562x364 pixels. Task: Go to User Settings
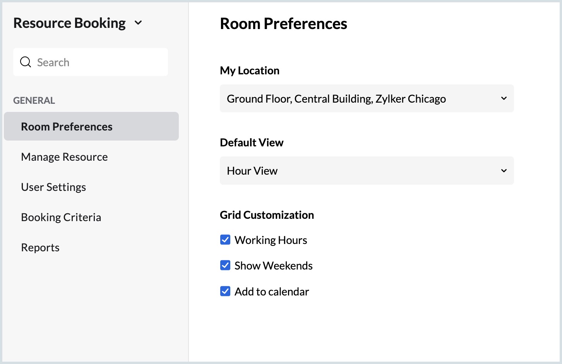[53, 187]
